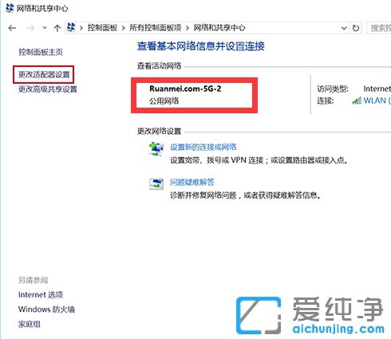Click the WLAN signal strength icon

(357, 101)
